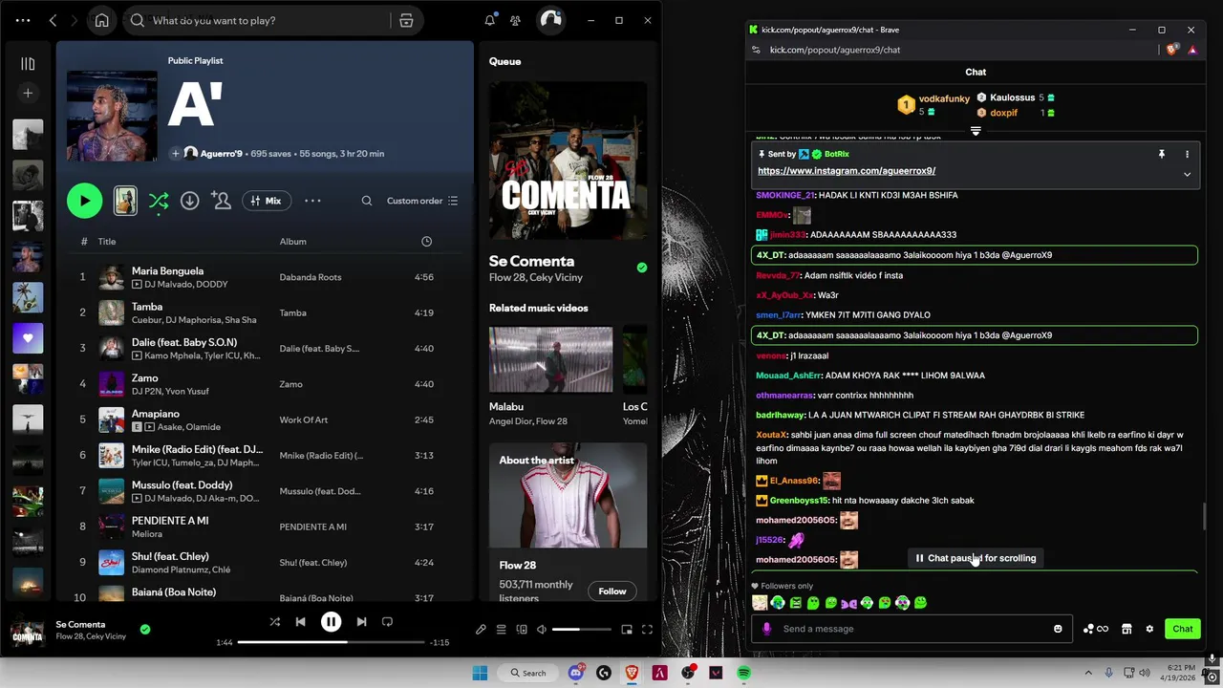Sort by Album column header
This screenshot has height=688, width=1223.
click(292, 242)
